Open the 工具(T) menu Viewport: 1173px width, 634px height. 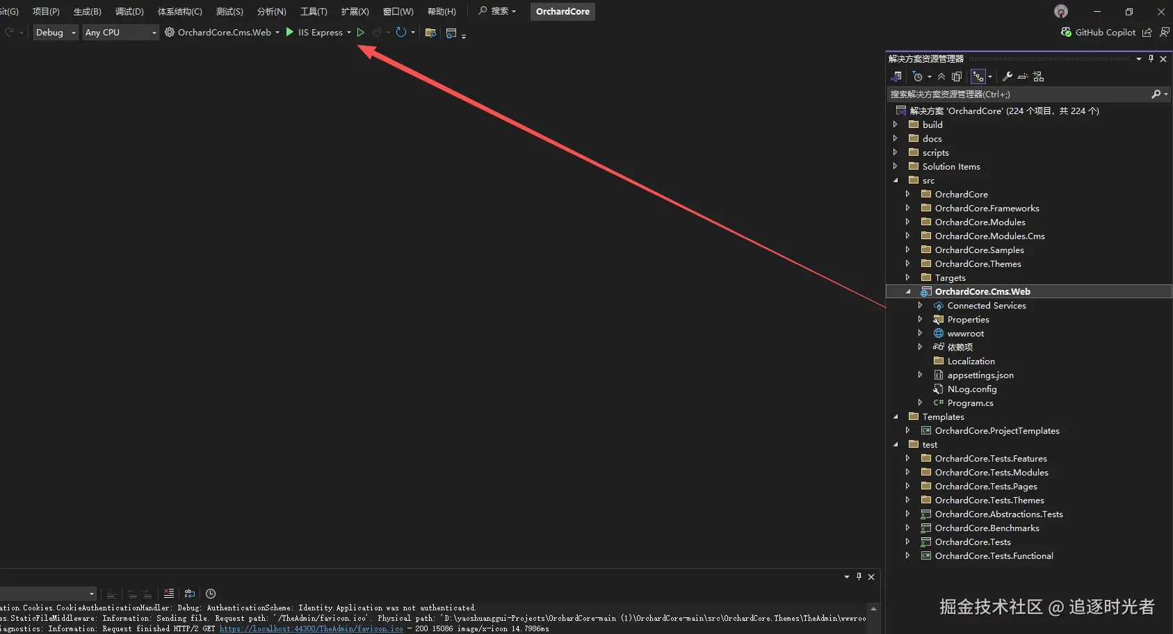[x=314, y=11]
